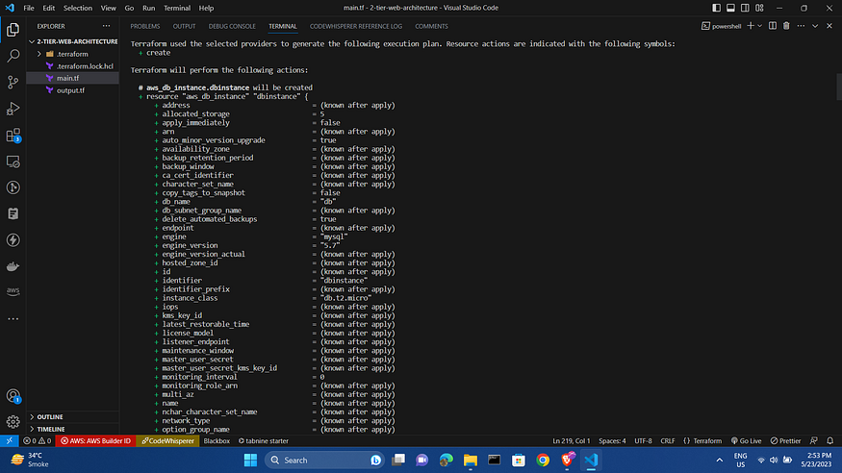Open main.tf in the explorer
Screen dimensions: 842x473
72,78
